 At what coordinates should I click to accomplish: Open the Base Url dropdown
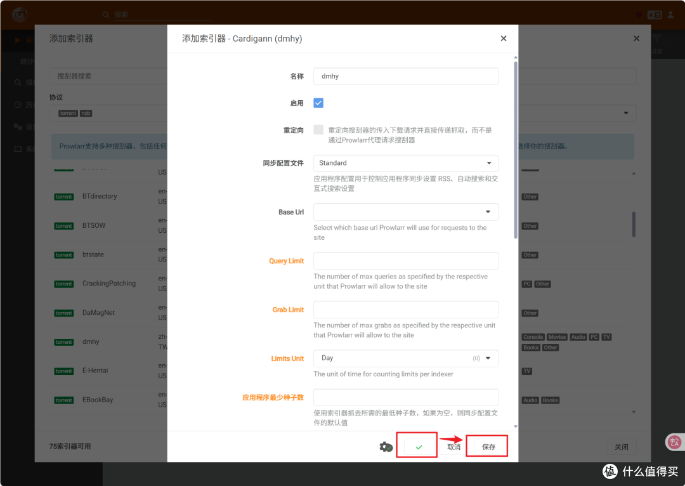coord(405,212)
